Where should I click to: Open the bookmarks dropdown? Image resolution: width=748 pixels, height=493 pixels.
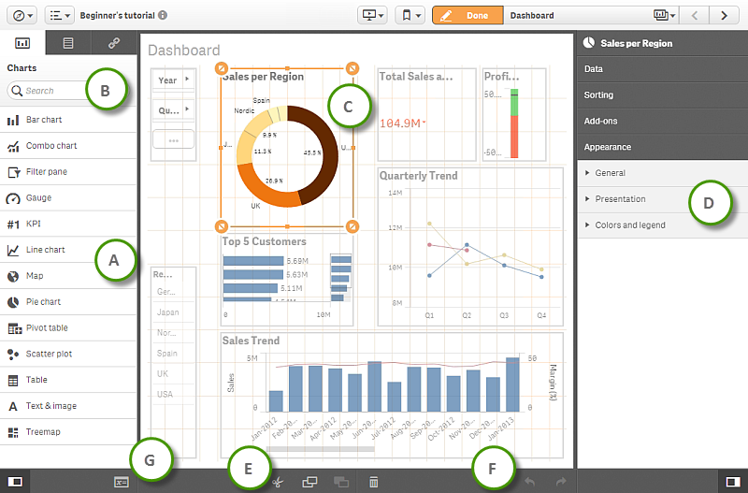pos(410,15)
